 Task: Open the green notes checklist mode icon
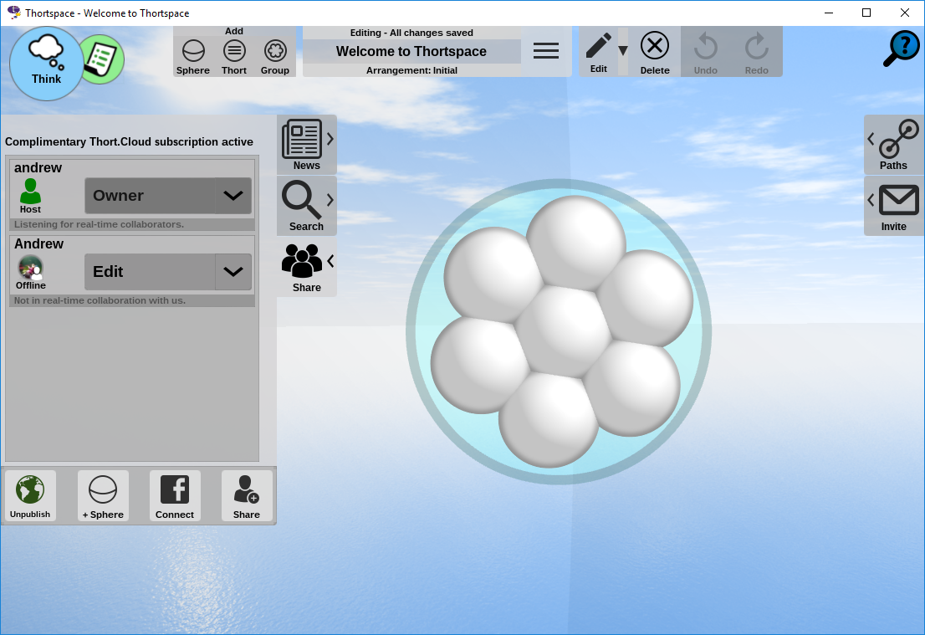click(103, 59)
